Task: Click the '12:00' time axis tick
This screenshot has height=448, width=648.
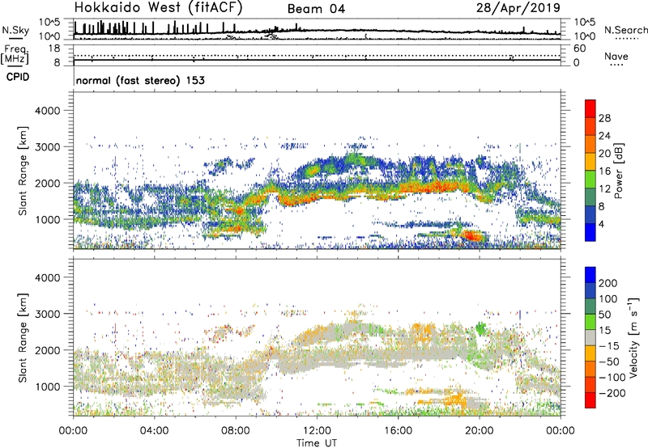Action: [x=317, y=431]
